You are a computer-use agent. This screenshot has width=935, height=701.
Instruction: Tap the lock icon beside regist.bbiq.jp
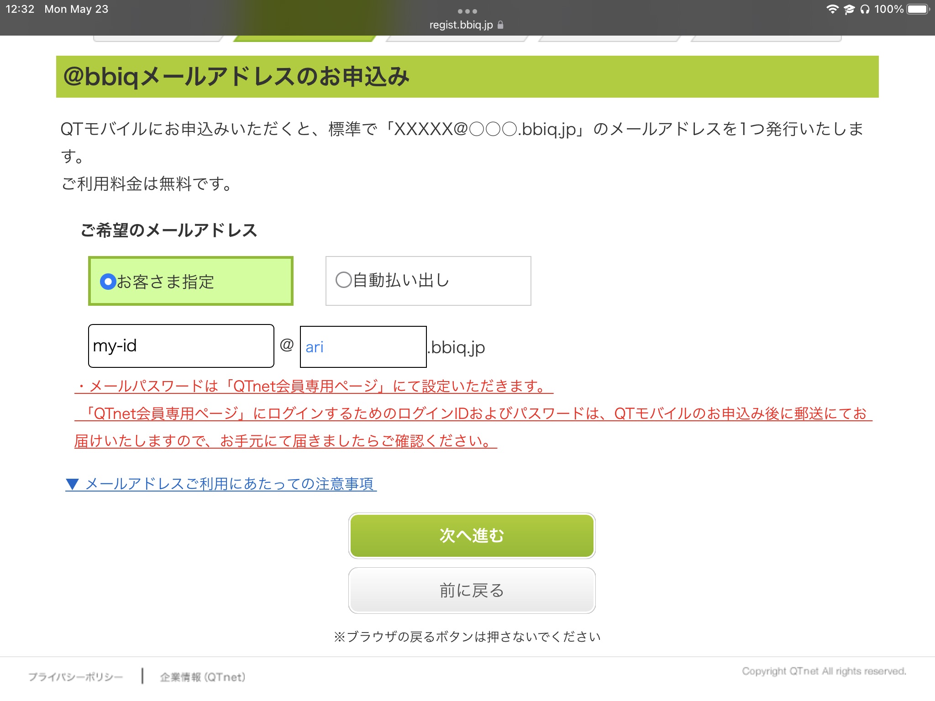point(500,25)
